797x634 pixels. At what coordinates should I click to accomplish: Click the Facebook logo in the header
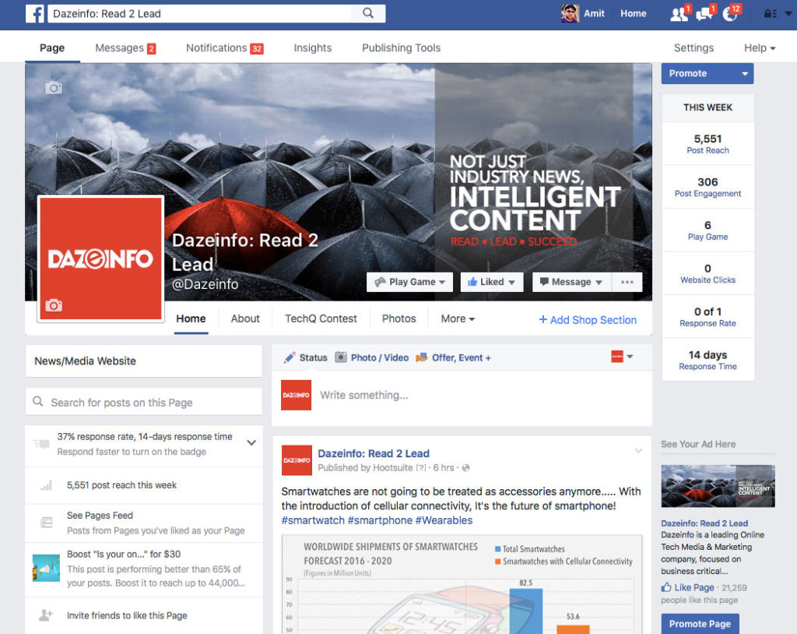pyautogui.click(x=35, y=13)
